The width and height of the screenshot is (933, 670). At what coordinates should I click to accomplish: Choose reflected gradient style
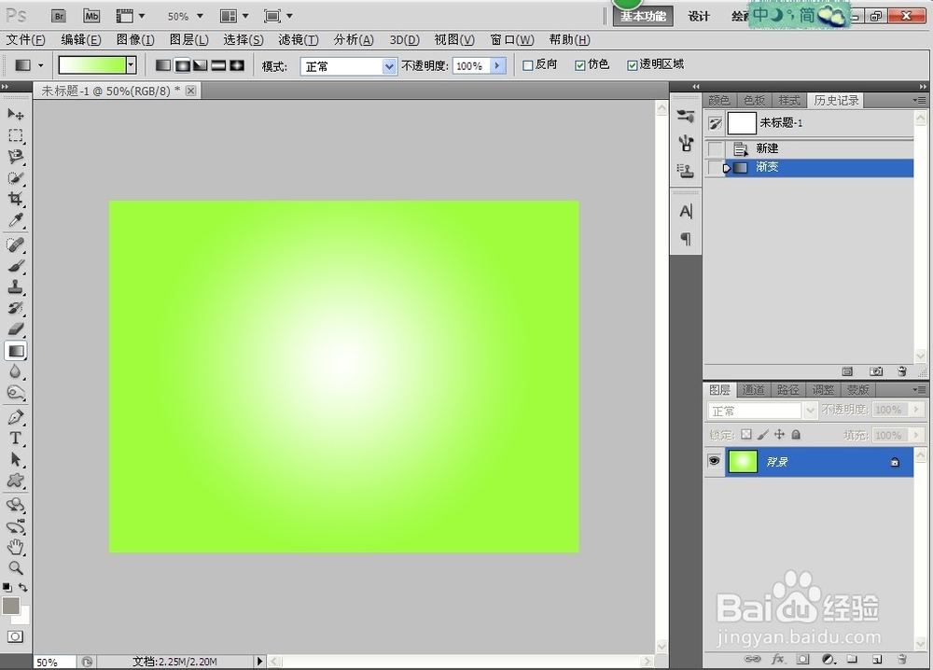pos(219,65)
